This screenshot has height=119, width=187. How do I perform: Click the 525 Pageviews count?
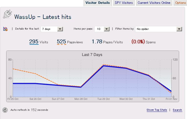pyautogui.click(x=62, y=42)
